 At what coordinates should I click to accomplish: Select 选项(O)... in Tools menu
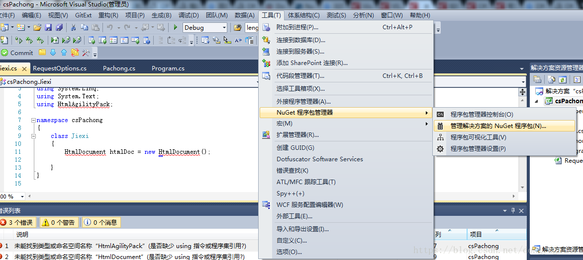tap(346, 252)
